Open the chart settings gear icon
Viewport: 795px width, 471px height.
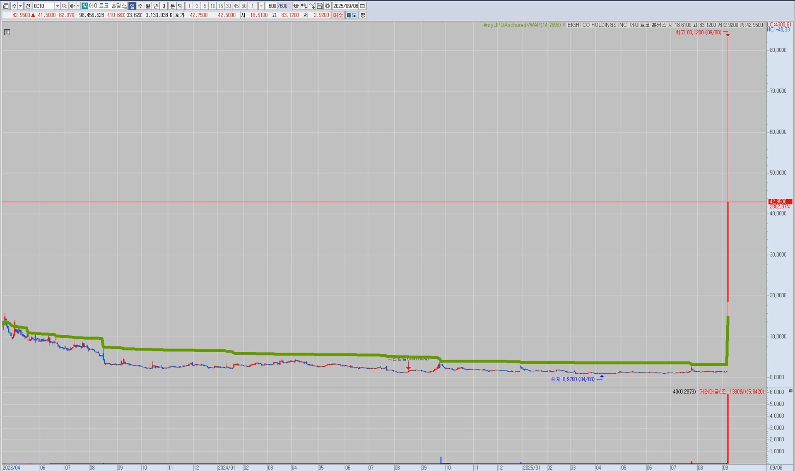click(328, 6)
